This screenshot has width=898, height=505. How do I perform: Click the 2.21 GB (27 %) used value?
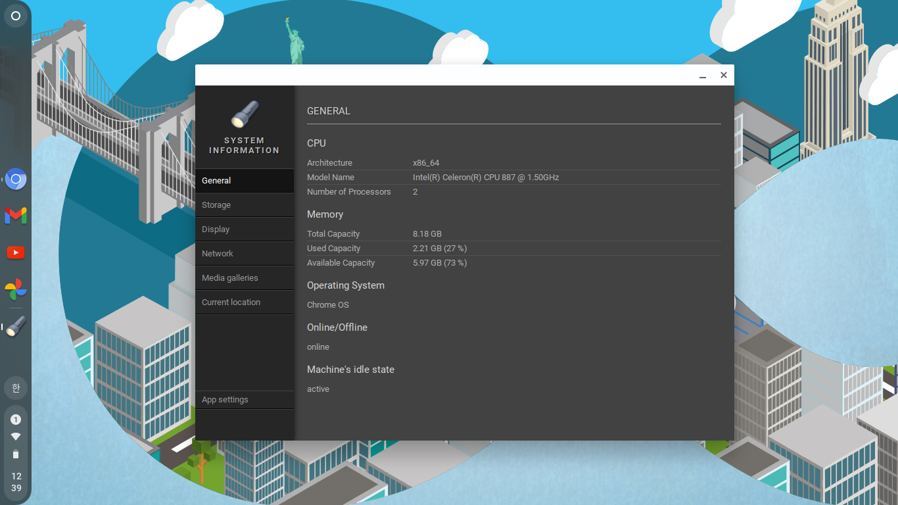[440, 249]
